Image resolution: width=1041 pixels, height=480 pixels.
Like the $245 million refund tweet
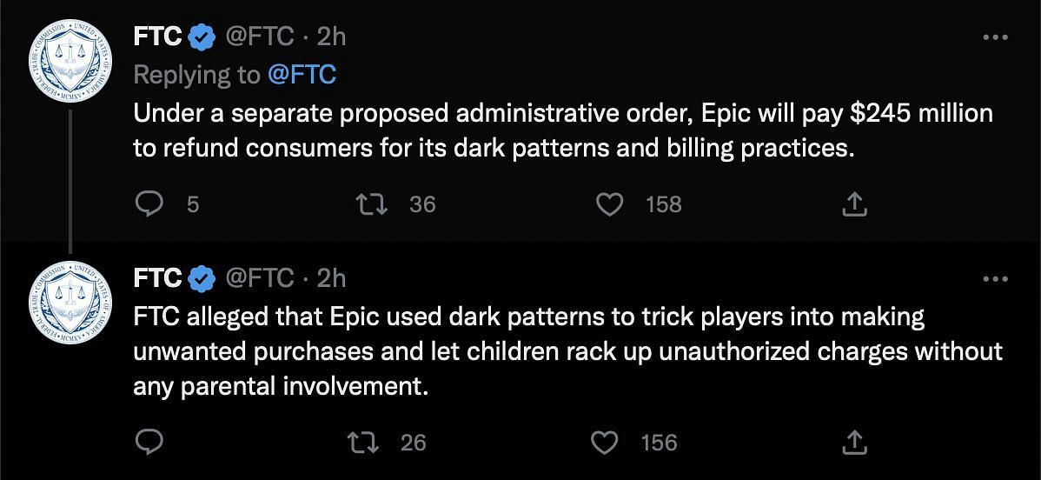coord(612,203)
